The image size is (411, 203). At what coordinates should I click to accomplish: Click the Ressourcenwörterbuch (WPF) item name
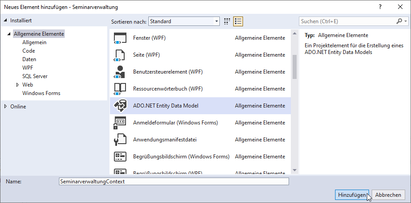(x=168, y=88)
